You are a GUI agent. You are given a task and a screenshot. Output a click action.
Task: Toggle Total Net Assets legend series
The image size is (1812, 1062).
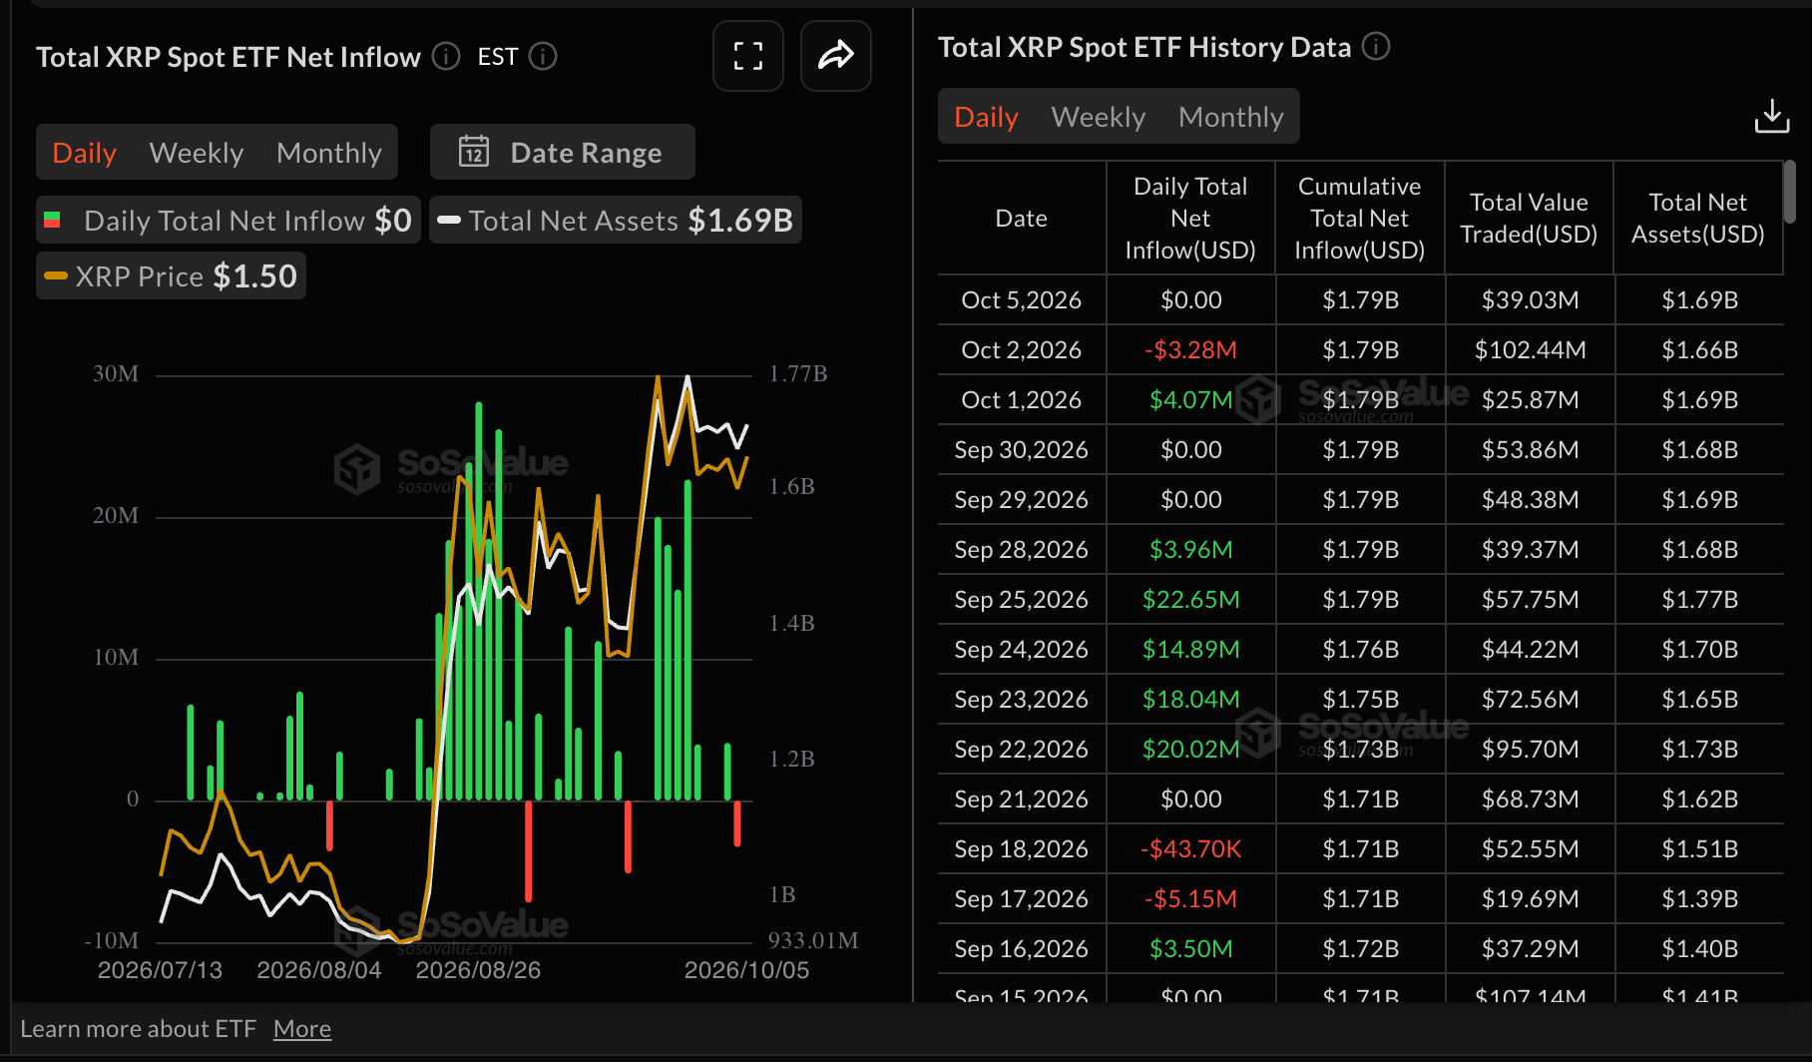pyautogui.click(x=616, y=220)
